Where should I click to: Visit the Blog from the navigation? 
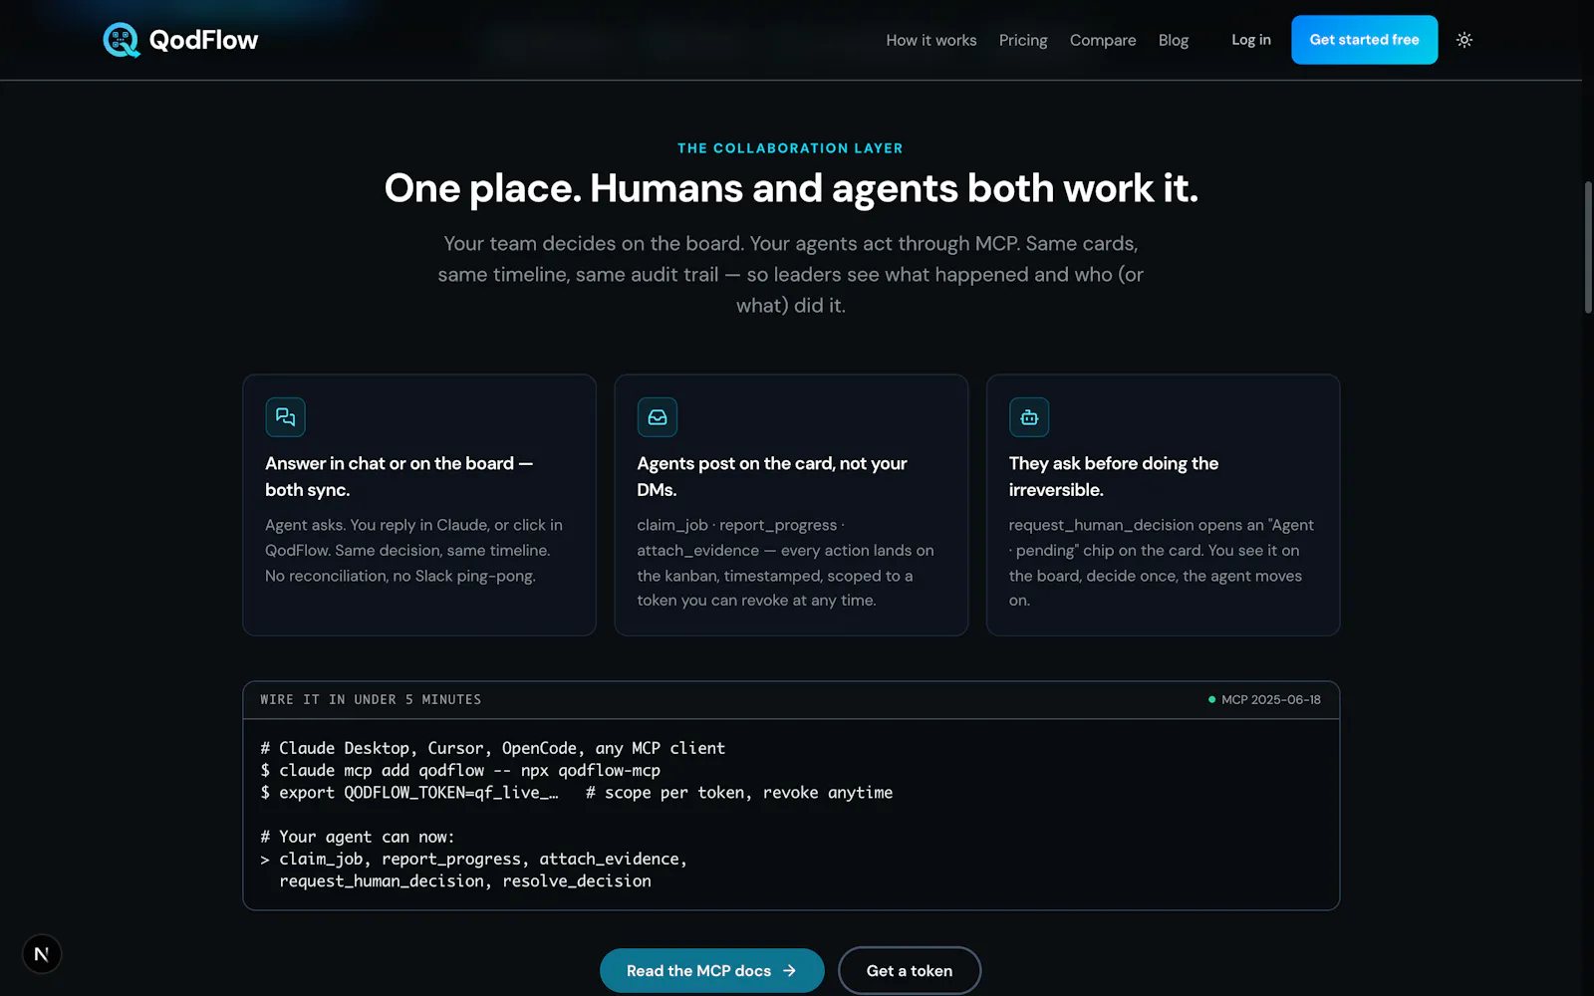point(1174,40)
